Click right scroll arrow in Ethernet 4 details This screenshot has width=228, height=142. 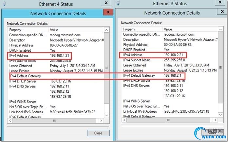coord(101,121)
